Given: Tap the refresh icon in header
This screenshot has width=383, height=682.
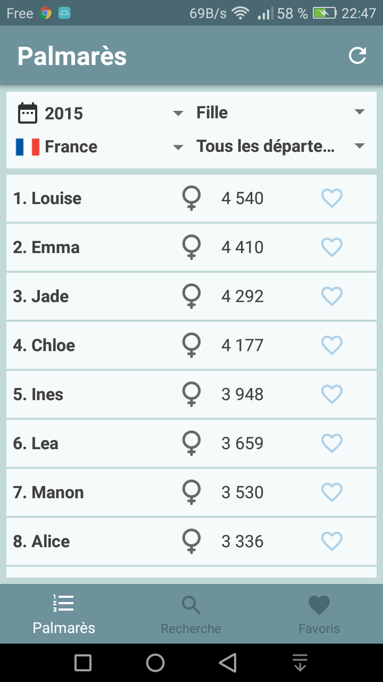Looking at the screenshot, I should coord(357,55).
